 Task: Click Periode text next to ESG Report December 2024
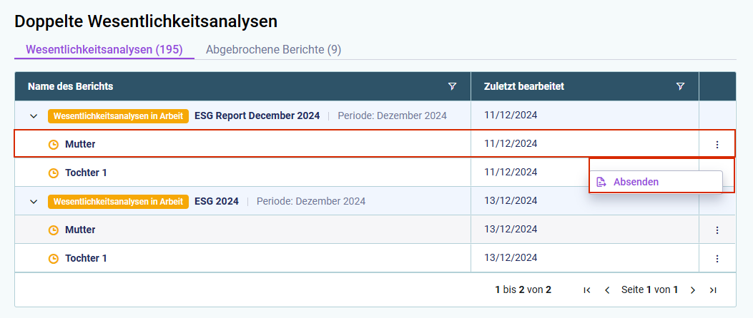[x=392, y=116]
